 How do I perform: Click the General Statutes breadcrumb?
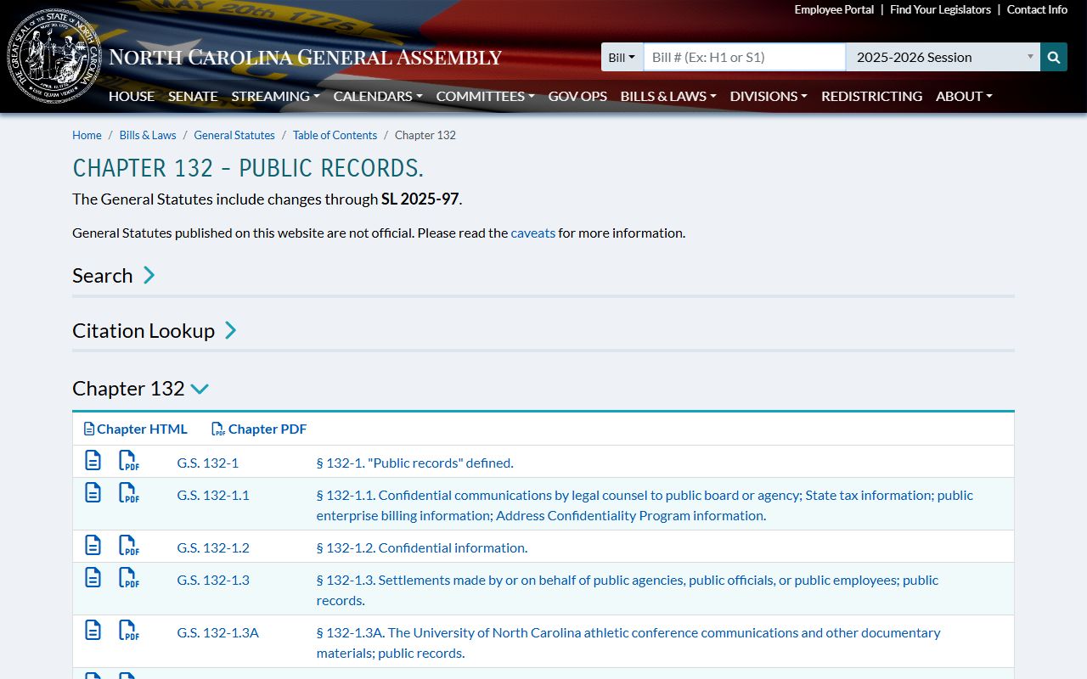pyautogui.click(x=234, y=135)
